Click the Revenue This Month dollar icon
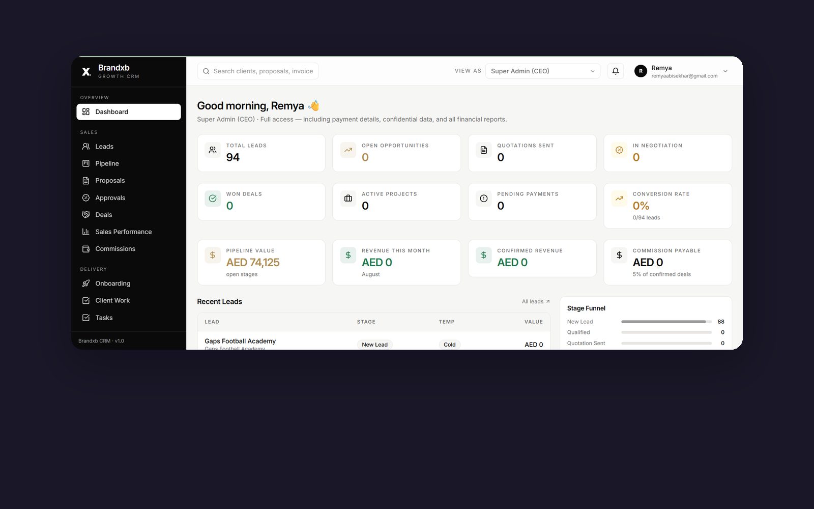The image size is (814, 509). (x=348, y=255)
